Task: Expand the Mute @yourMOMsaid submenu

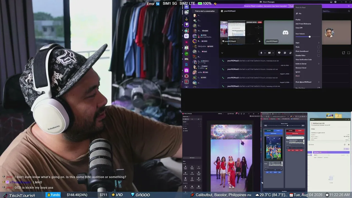Action: coord(307,82)
